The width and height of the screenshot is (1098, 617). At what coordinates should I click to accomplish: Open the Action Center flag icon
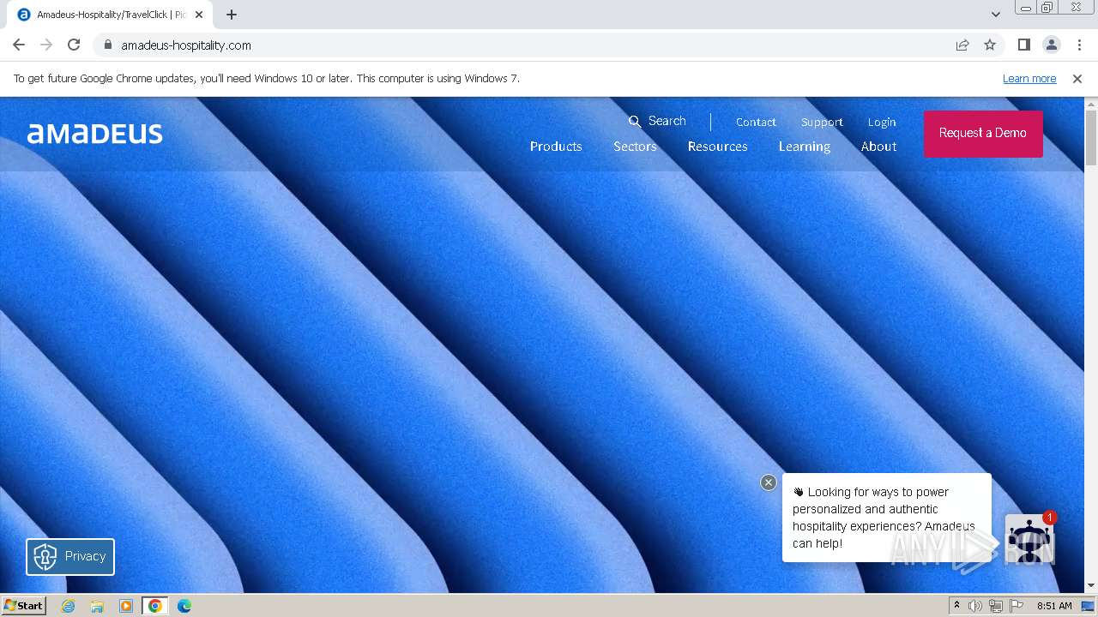1017,606
